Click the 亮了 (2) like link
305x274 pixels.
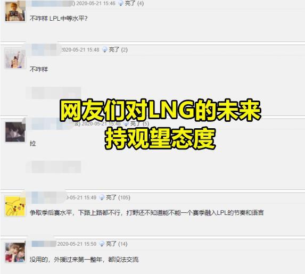[118, 49]
